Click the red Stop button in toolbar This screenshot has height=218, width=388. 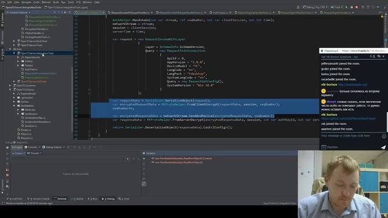356,7
